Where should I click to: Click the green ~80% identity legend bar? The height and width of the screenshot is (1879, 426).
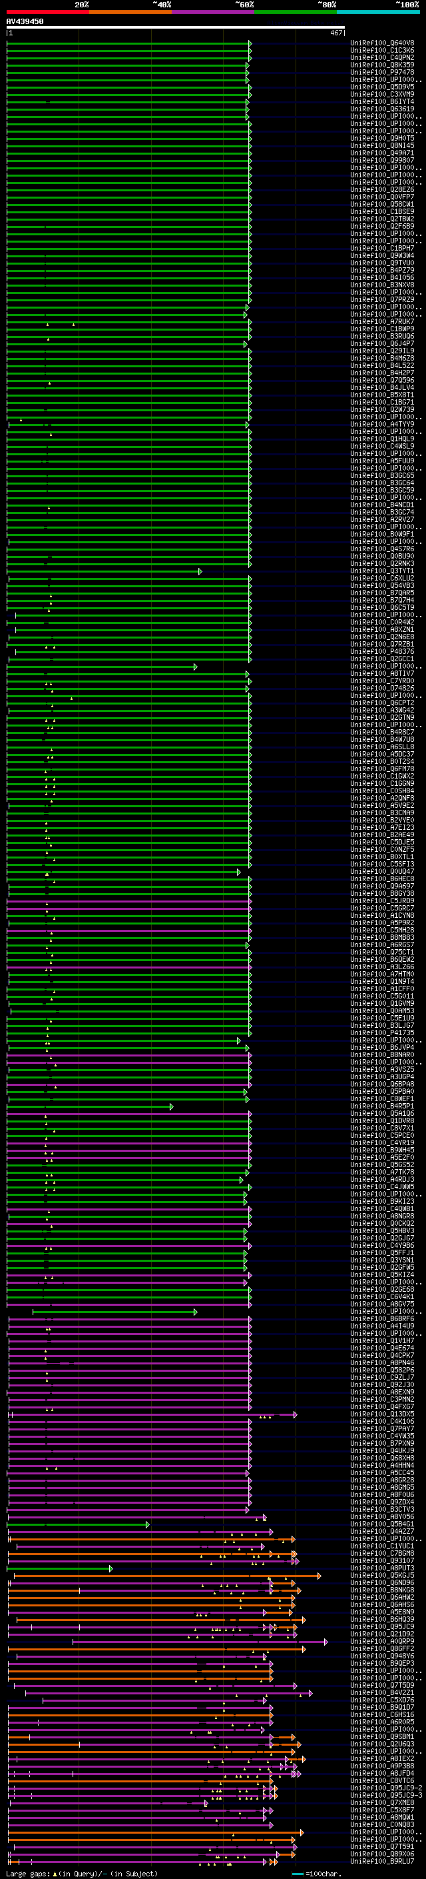click(295, 13)
